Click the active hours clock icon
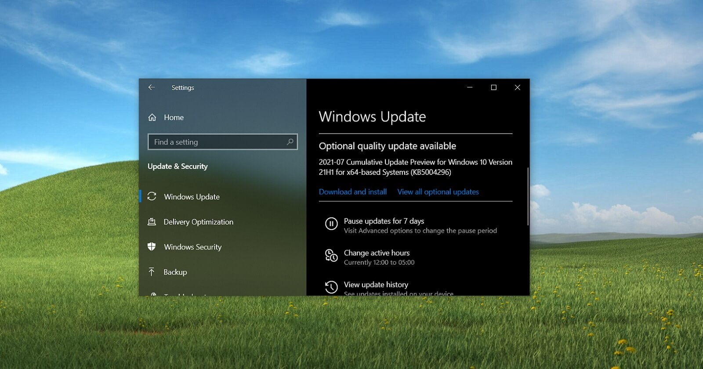Screen dimensions: 703x369 (x=331, y=255)
